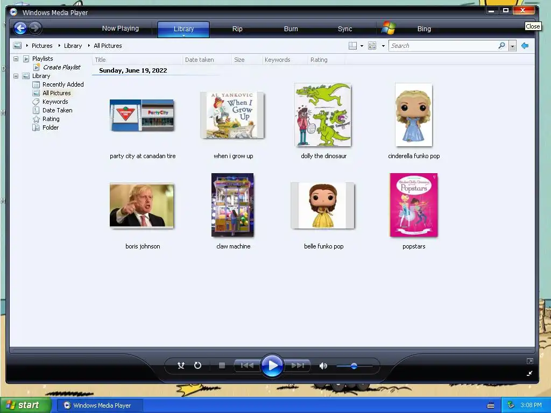Open the Burn tab
This screenshot has height=413, width=551.
coord(291,29)
